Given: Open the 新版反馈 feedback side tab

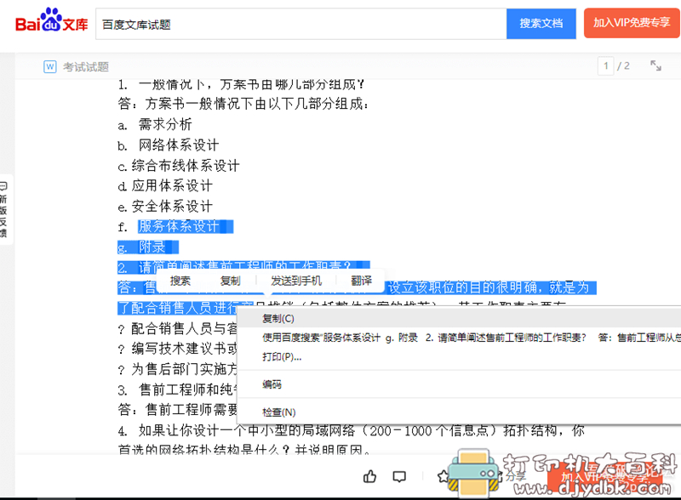Looking at the screenshot, I should tap(4, 210).
